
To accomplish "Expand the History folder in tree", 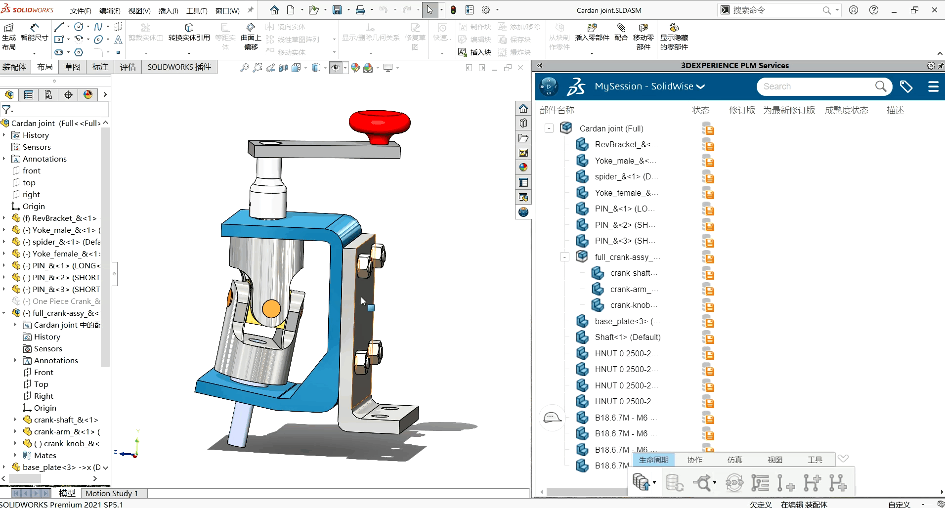I will click(4, 135).
